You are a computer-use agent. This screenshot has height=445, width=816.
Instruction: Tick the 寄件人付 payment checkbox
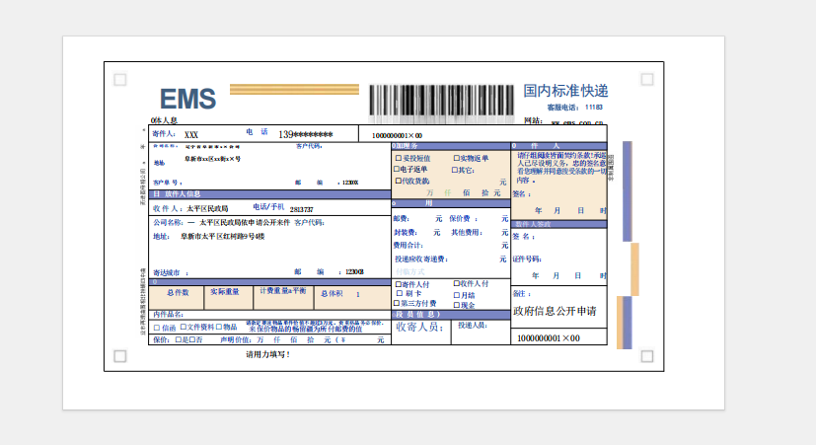[399, 285]
